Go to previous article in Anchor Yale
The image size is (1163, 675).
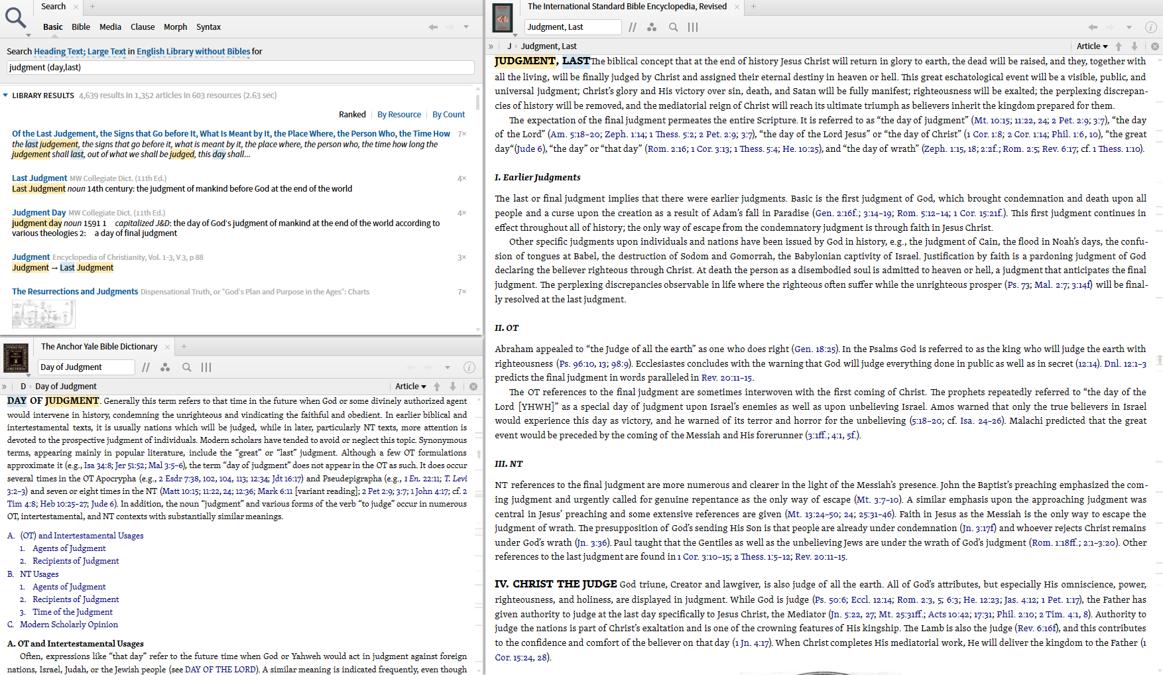[x=437, y=387]
